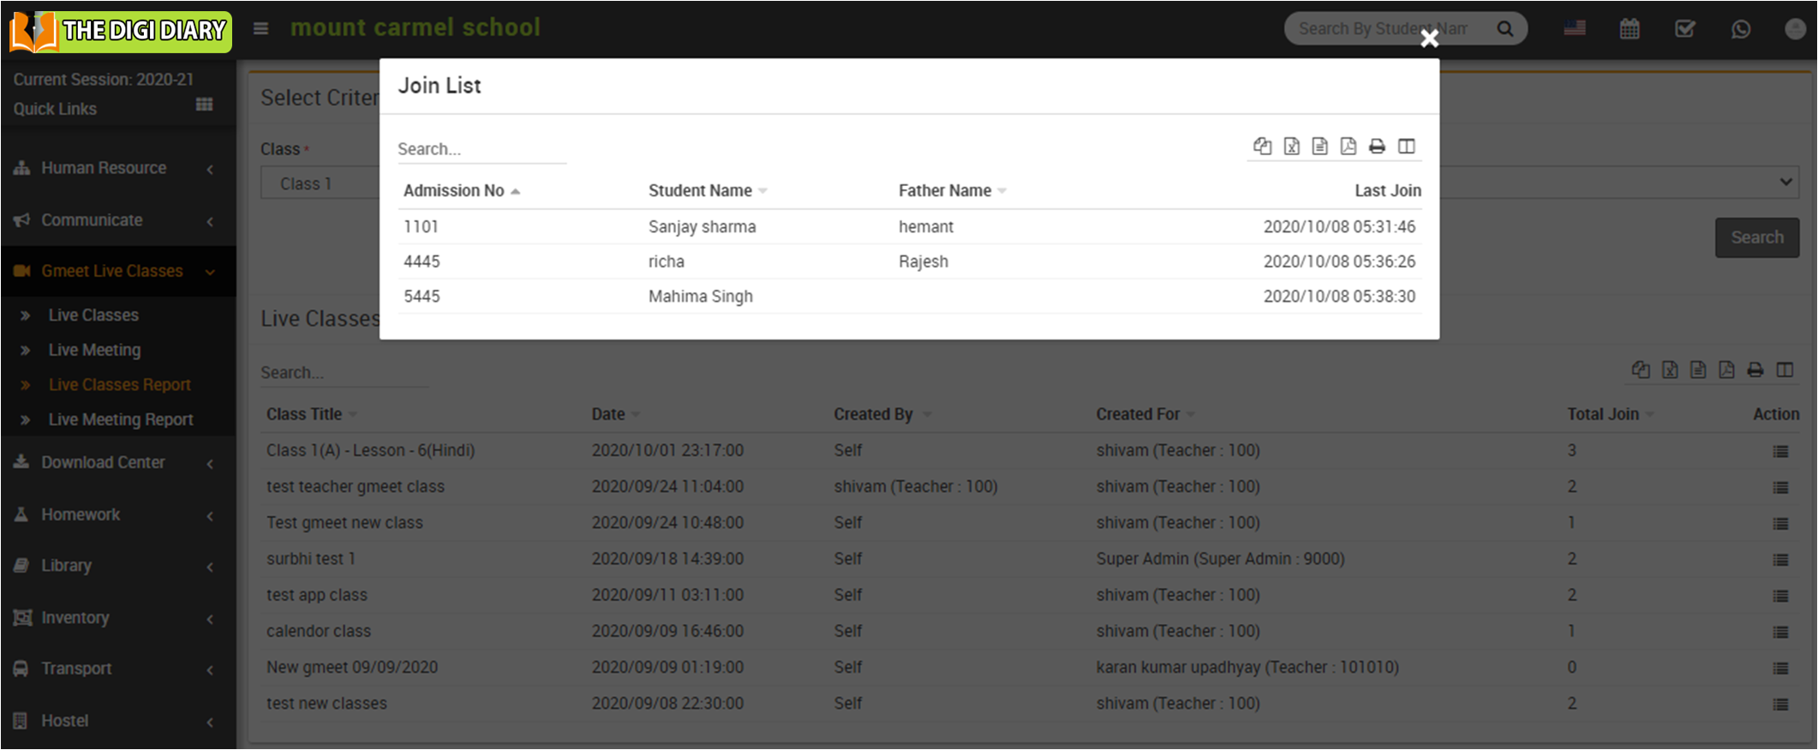Toggle column visibility in Join List
This screenshot has height=750, width=1818.
tap(1406, 147)
